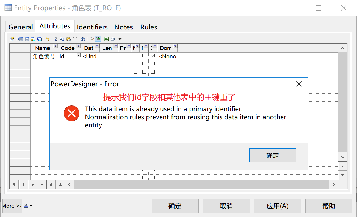Copy the selected attribute row
The height and width of the screenshot is (218, 357).
pos(62,39)
